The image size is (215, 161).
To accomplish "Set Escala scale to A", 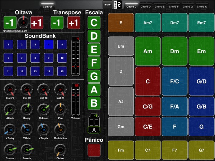I will tap(94, 90).
